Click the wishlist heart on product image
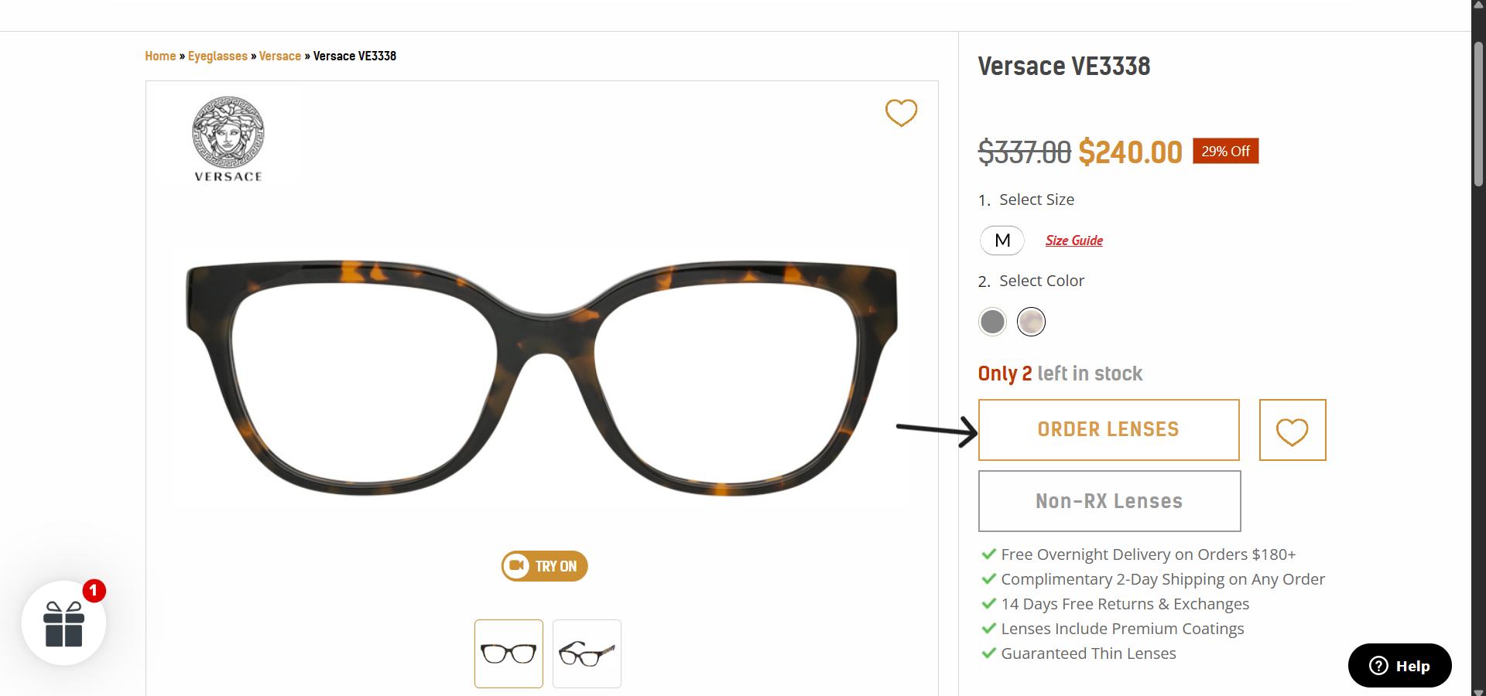 click(x=901, y=113)
